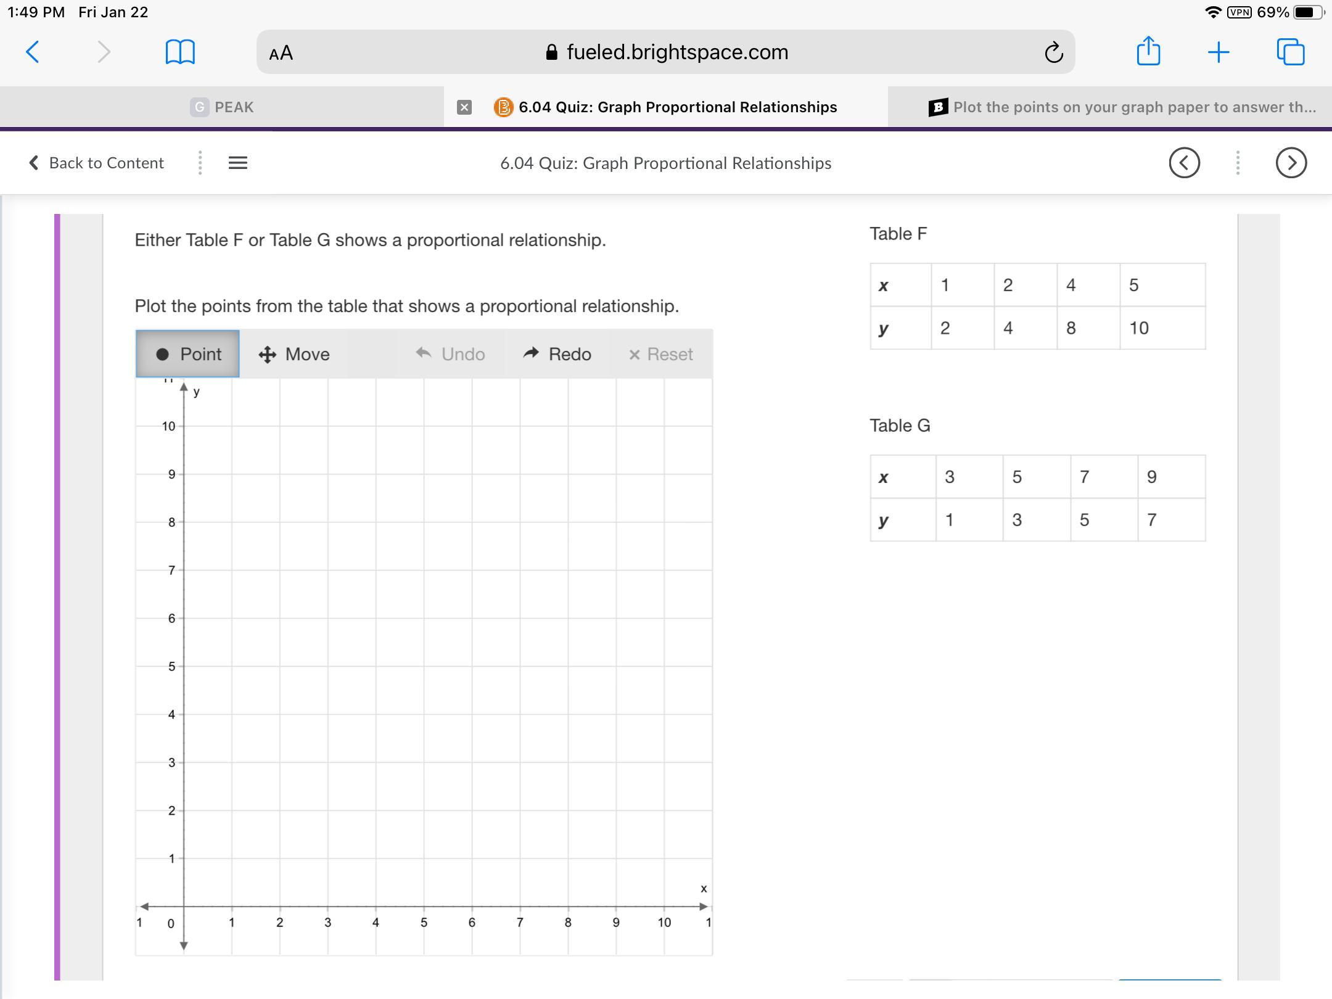Viewport: 1332px width, 999px height.
Task: Reload page with refresh icon
Action: pos(1053,52)
